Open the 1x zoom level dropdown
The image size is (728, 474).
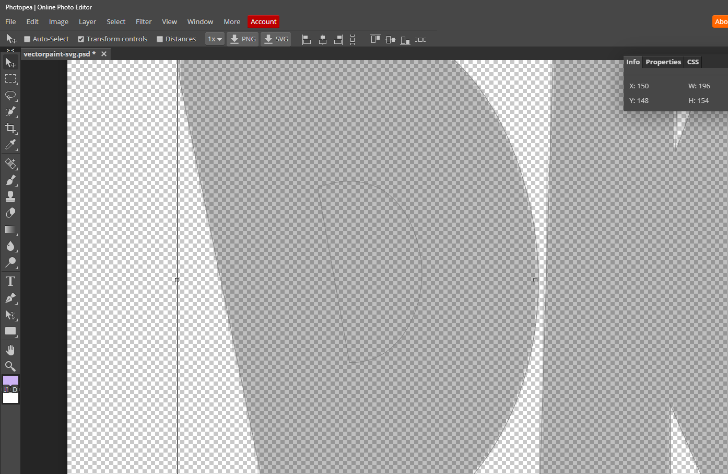click(215, 39)
